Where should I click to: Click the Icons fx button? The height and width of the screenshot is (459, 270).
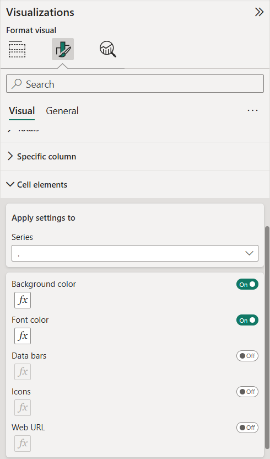[x=23, y=408]
